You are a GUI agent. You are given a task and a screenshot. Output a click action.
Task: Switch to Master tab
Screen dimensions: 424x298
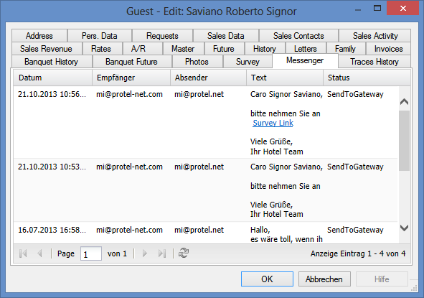[x=183, y=49]
